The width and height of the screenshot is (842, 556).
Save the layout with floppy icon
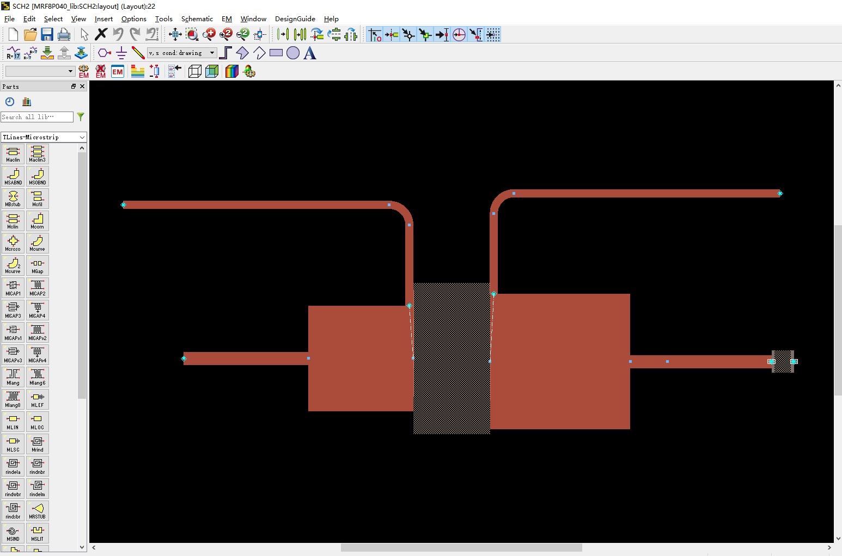tap(47, 35)
